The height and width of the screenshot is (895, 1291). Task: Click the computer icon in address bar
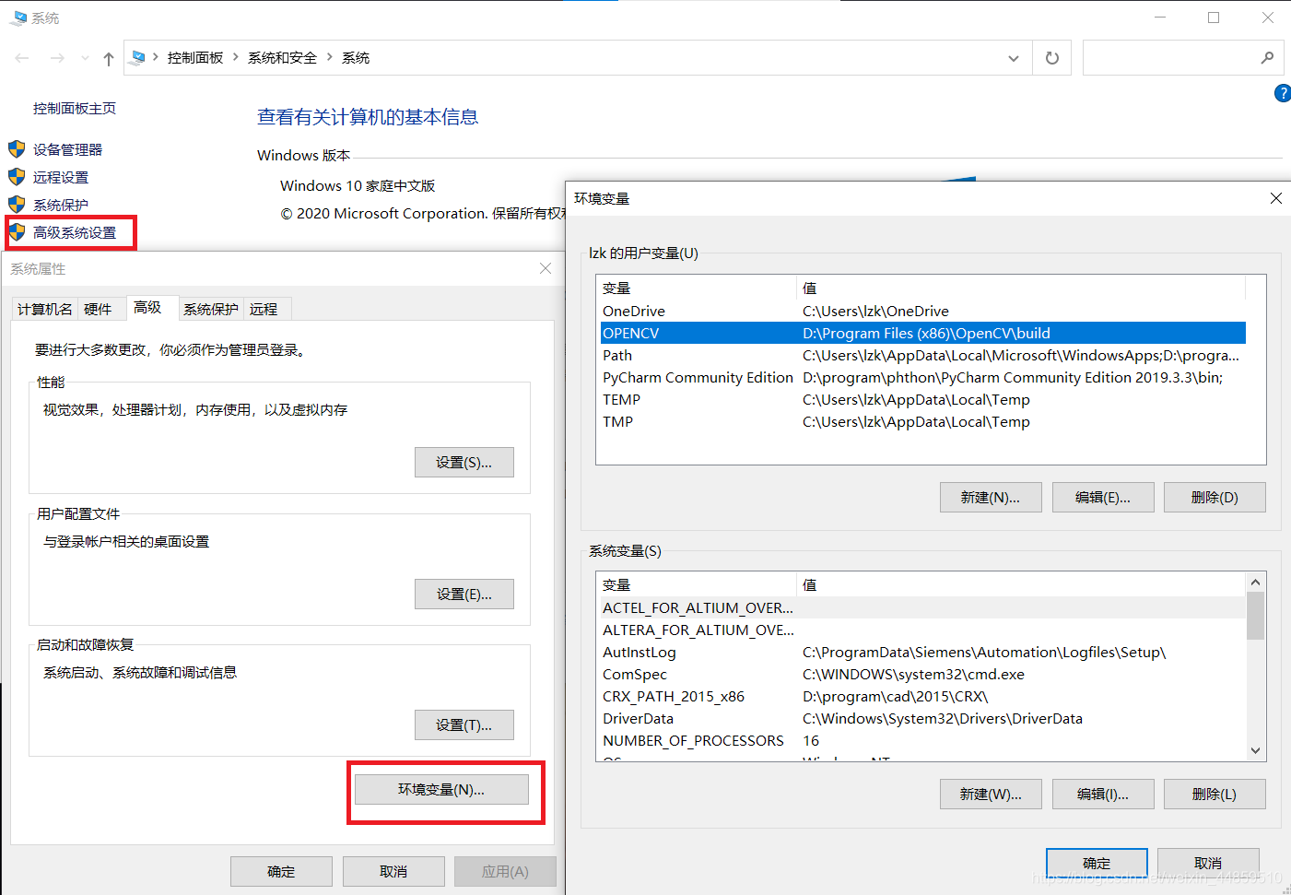tap(138, 57)
